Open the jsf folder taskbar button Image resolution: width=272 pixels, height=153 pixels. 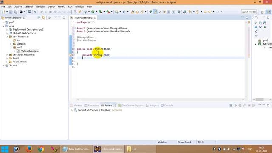click(x=140, y=149)
